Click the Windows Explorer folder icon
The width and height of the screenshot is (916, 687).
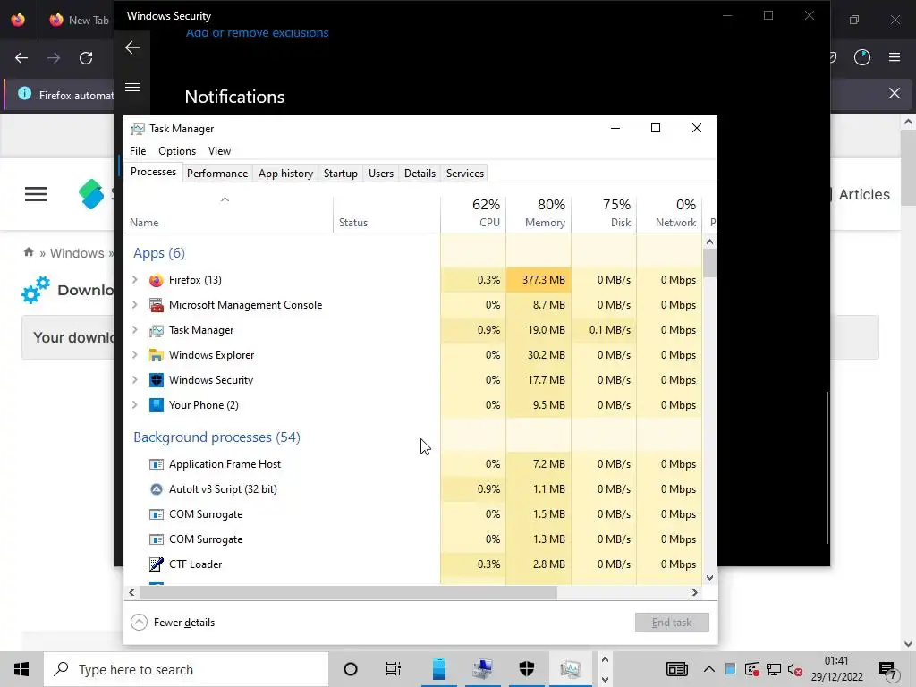coord(156,355)
